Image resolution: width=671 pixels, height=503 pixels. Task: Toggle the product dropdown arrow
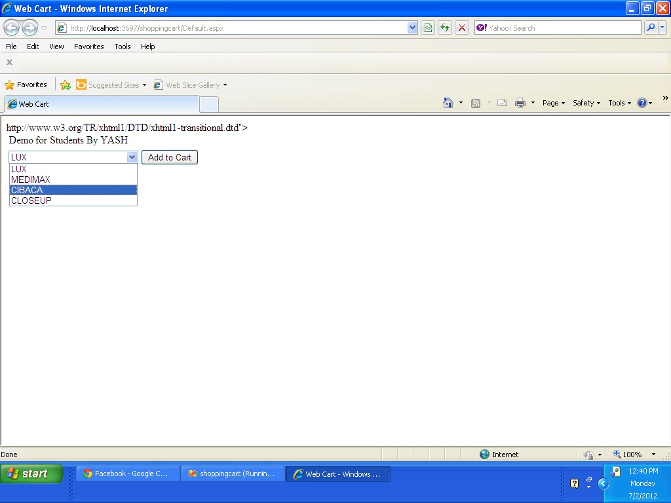coord(132,157)
